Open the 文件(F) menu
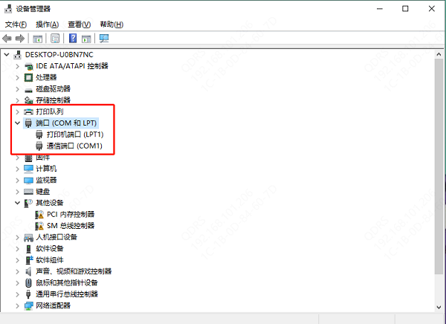 pyautogui.click(x=16, y=25)
